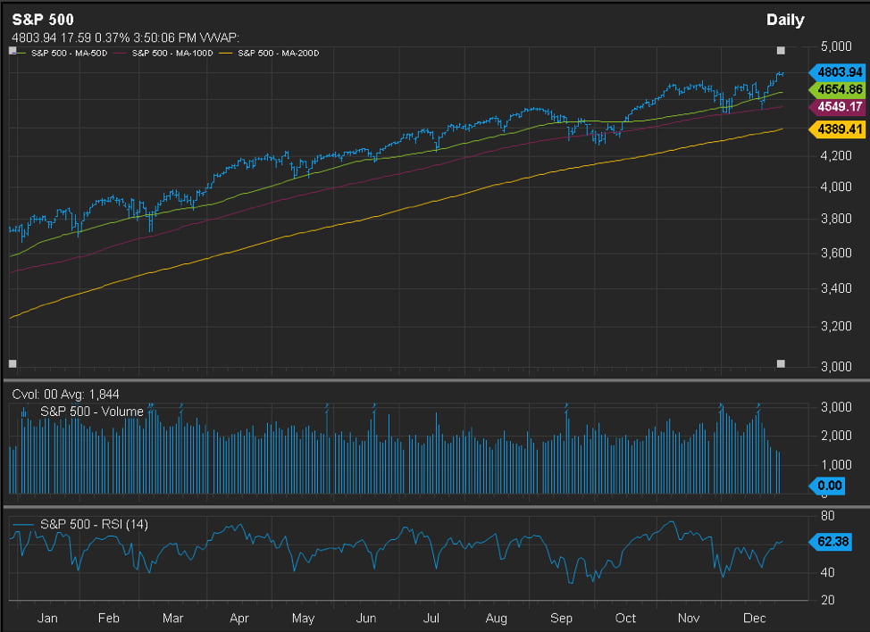Click the Aug label on the time axis
870x632 pixels.
click(496, 618)
